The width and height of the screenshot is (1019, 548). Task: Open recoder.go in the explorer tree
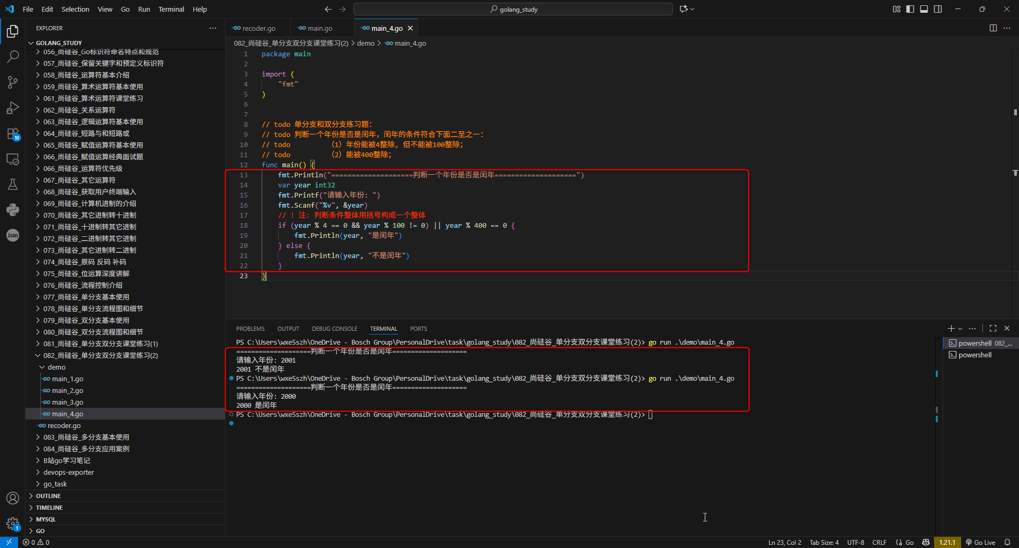(x=125, y=425)
